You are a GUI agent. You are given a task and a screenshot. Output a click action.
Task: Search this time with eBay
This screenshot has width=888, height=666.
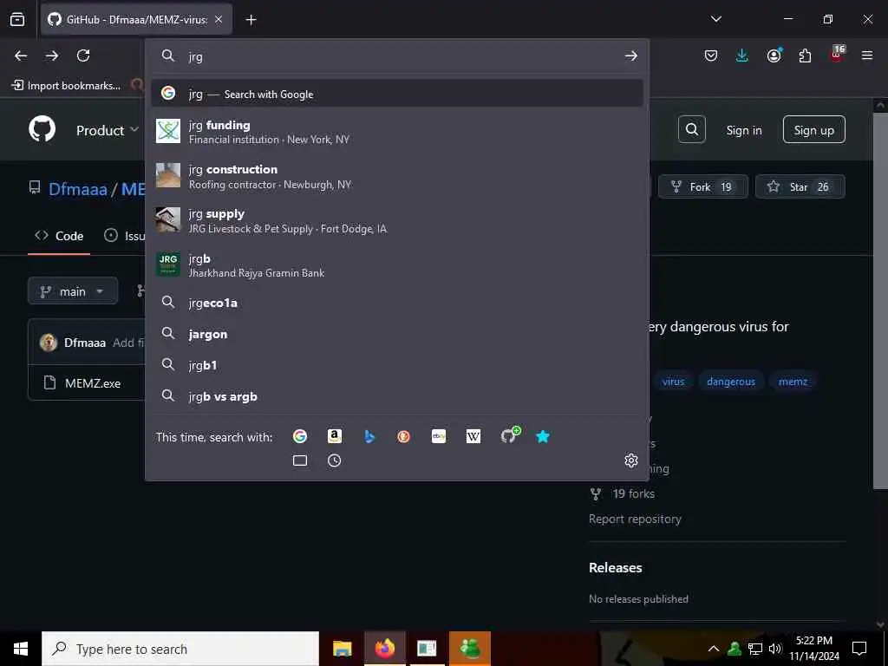(439, 436)
